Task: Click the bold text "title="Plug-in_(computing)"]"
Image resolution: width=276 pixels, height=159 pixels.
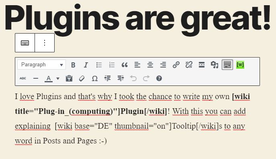Action: (x=67, y=111)
